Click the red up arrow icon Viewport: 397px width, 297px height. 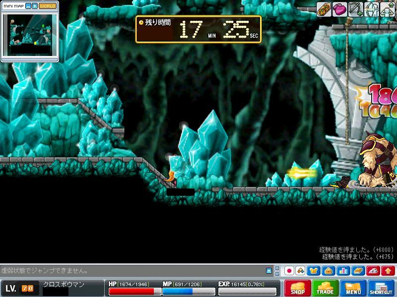click(x=388, y=271)
